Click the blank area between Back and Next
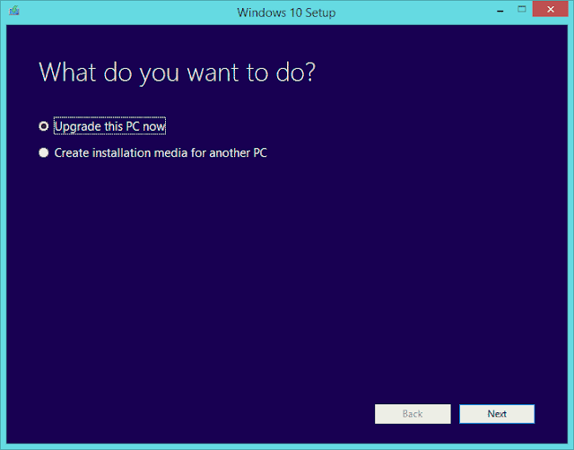 pos(454,413)
